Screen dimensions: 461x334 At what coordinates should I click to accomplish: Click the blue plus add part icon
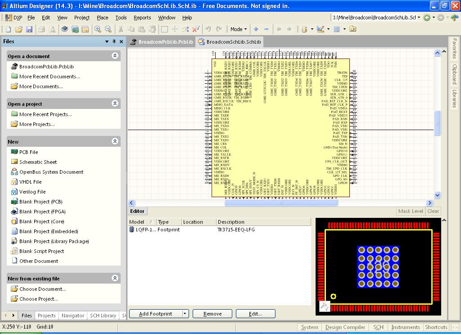point(256,29)
